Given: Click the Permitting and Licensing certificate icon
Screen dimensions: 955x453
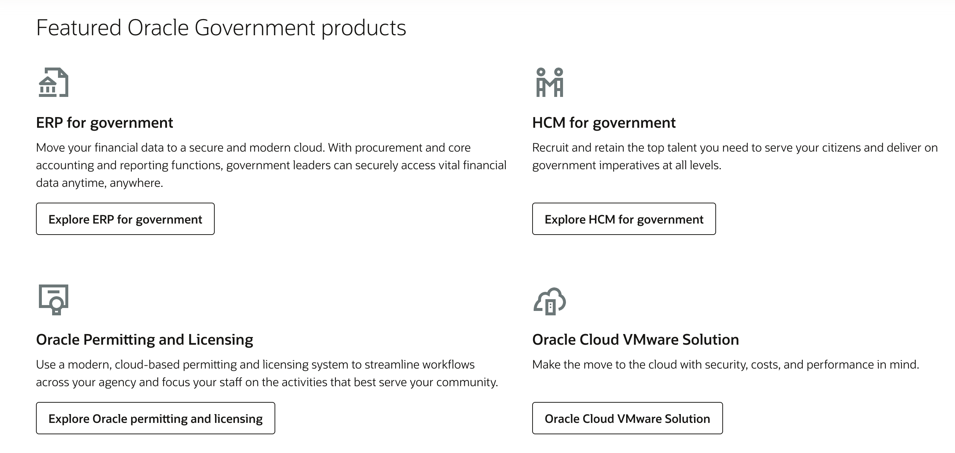Looking at the screenshot, I should (x=53, y=300).
